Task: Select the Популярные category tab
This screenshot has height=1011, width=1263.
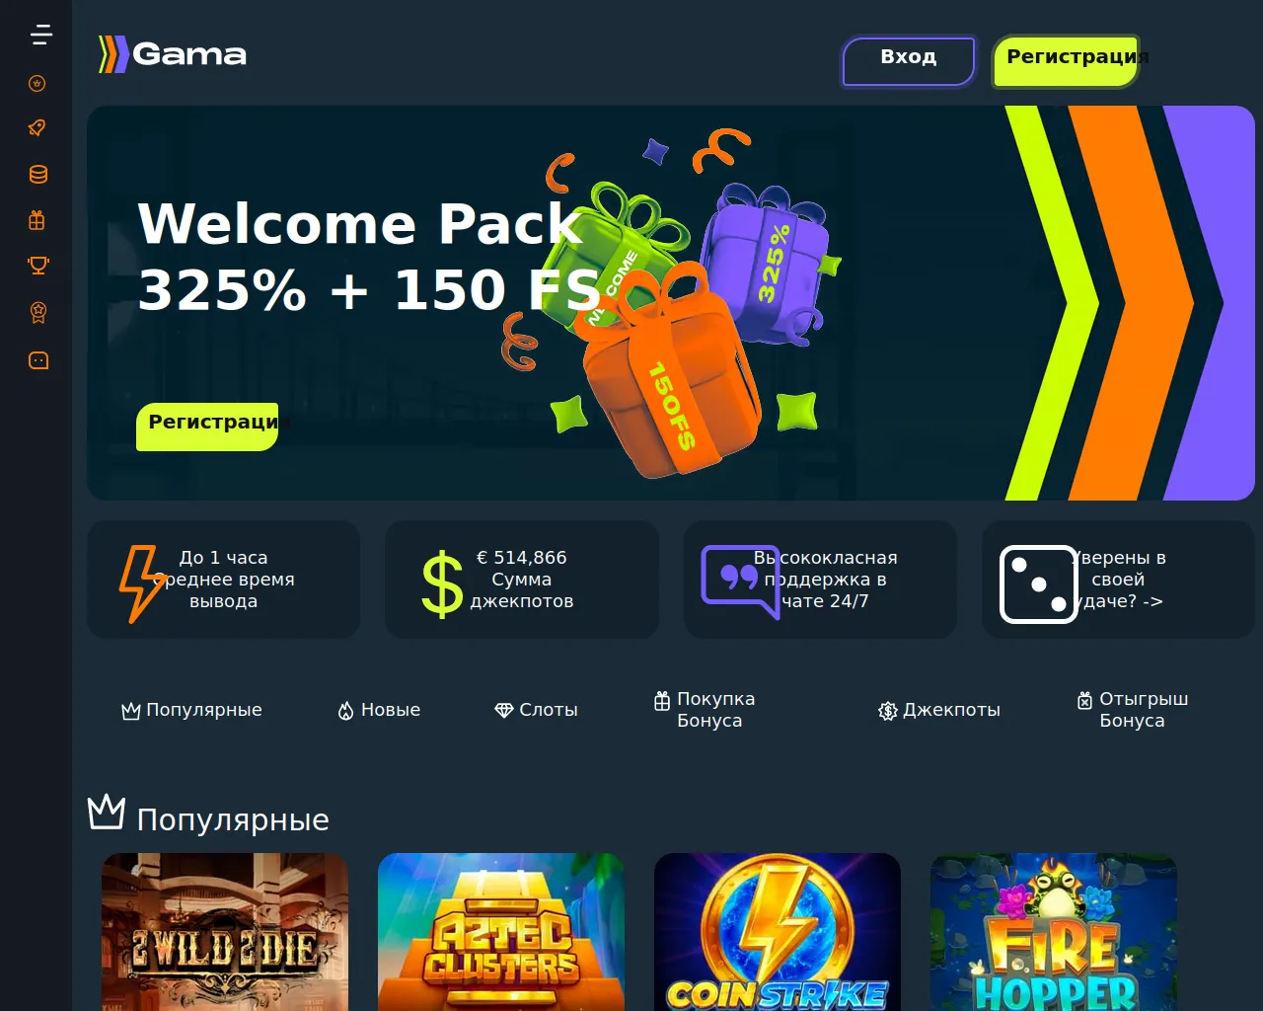Action: point(192,710)
